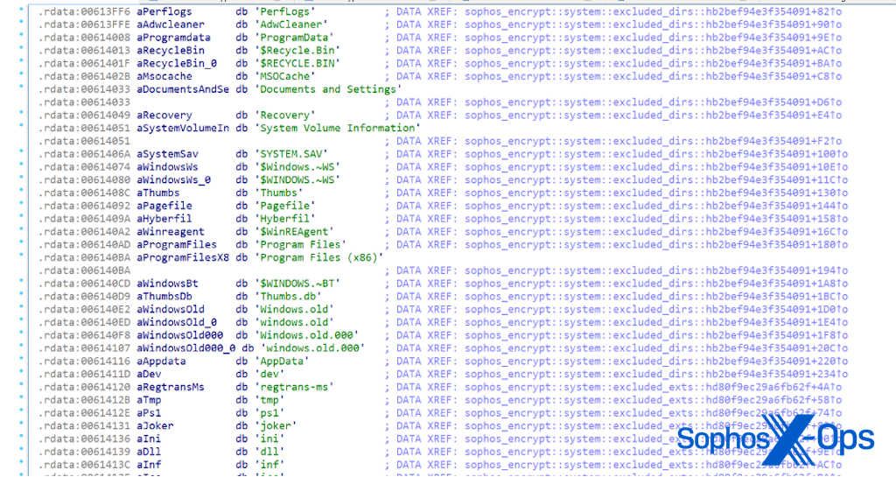Select the aSystemVolumeIn label
Image resolution: width=896 pixels, height=477 pixels.
tap(182, 128)
